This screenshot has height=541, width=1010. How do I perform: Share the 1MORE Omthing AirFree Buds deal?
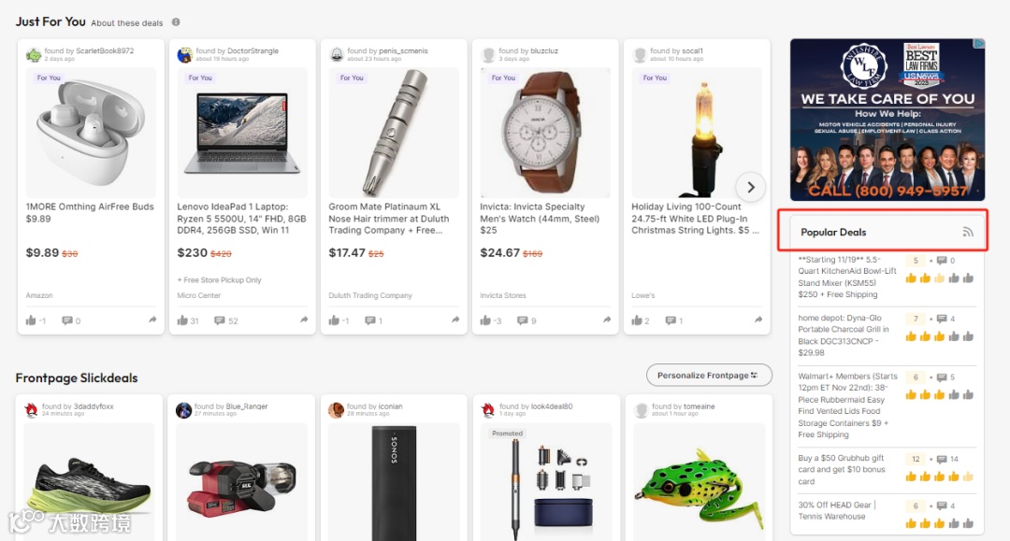(152, 320)
